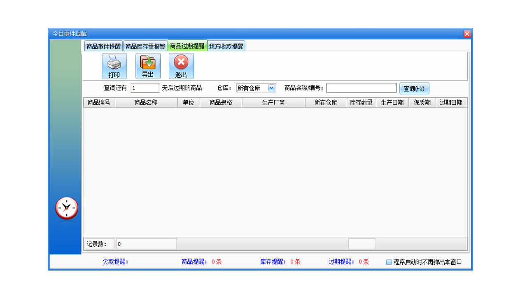Click the 商品名称/编号 input field
Viewport: 527px width, 296px height.
(361, 88)
